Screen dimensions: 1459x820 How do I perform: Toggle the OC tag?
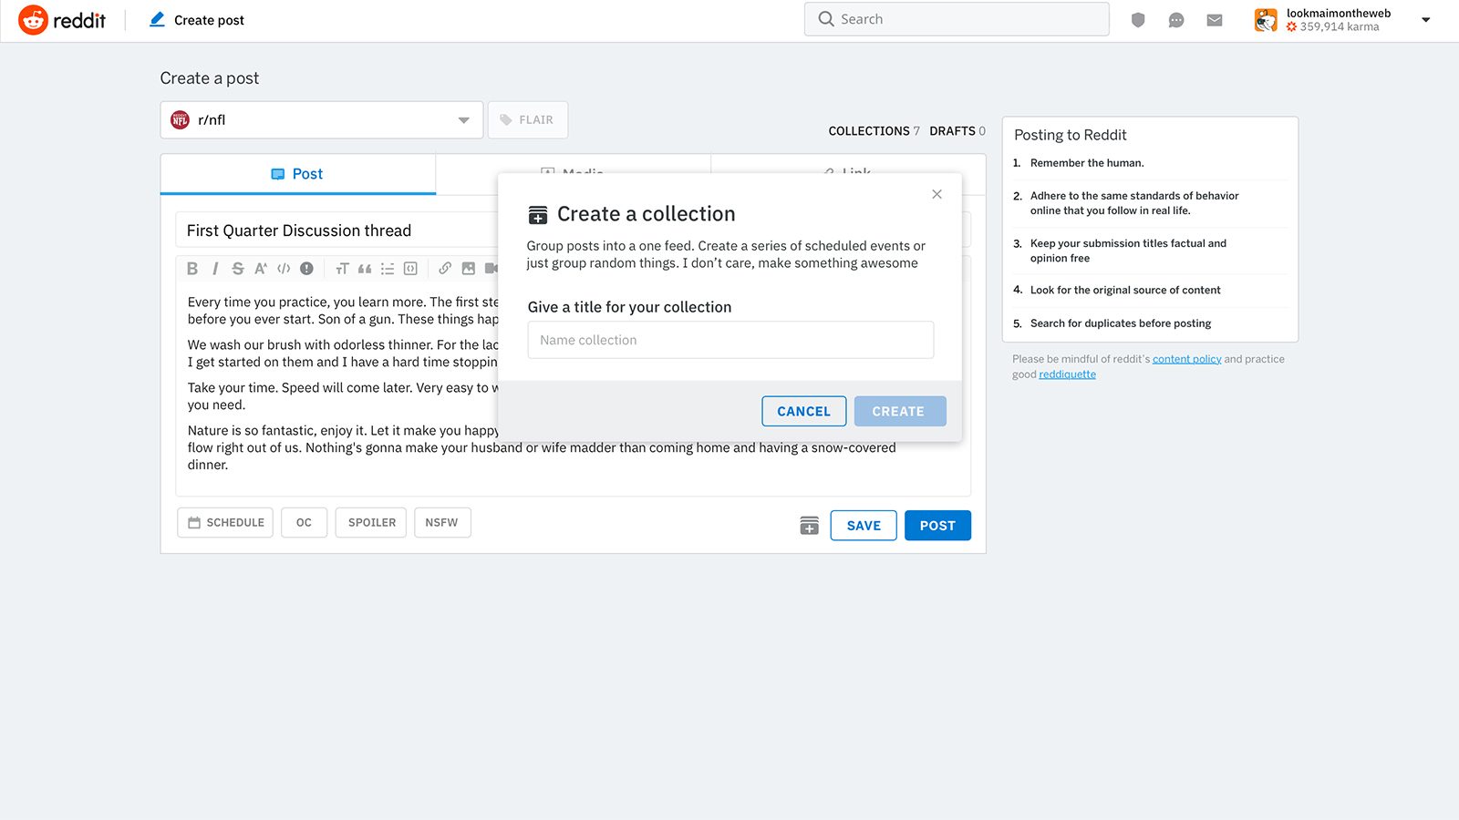304,522
